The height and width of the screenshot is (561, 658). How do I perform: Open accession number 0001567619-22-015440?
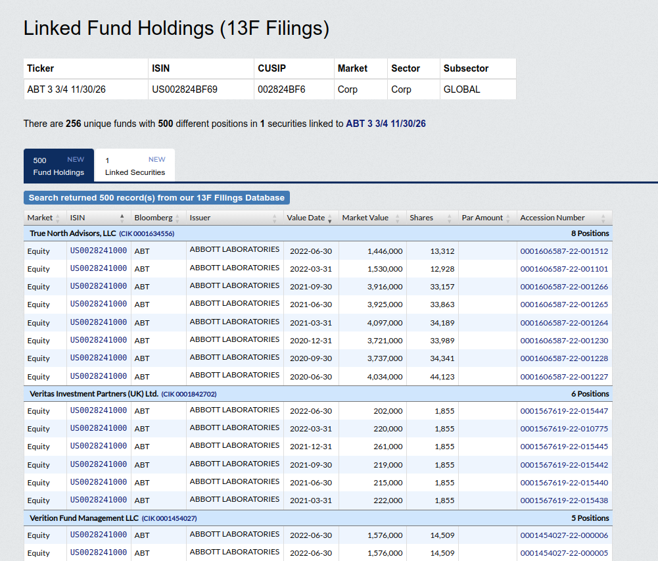564,483
